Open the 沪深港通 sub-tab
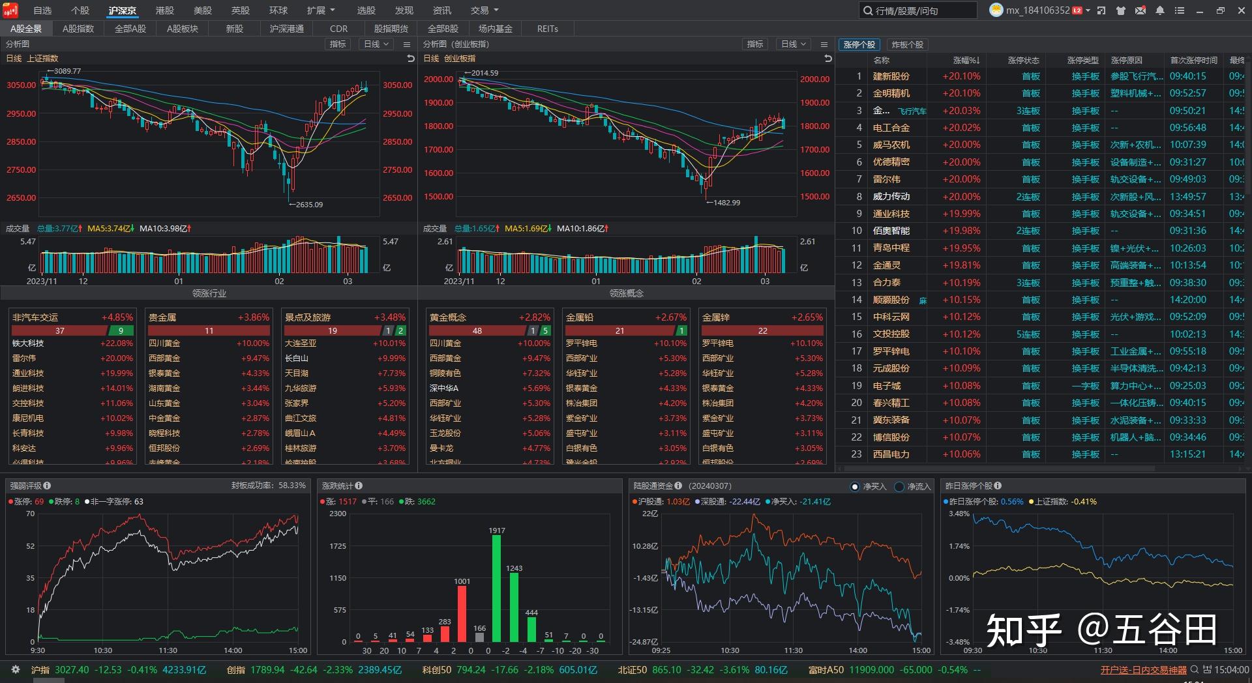The height and width of the screenshot is (683, 1252). [287, 29]
